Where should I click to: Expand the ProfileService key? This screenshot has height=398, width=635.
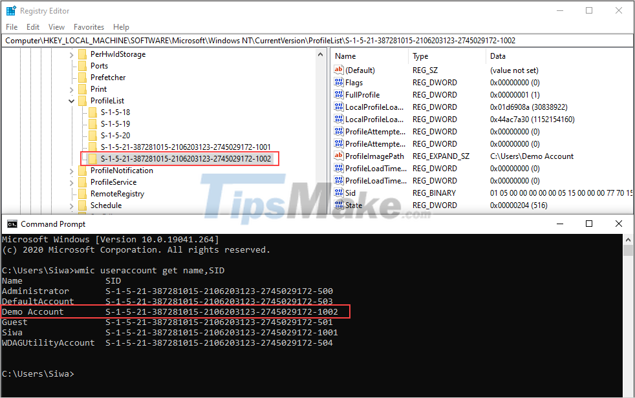[71, 182]
